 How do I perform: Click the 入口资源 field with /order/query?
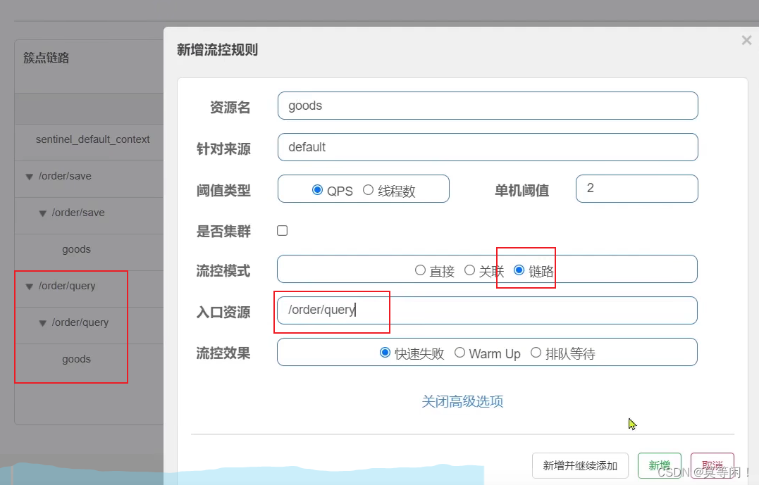pos(487,310)
